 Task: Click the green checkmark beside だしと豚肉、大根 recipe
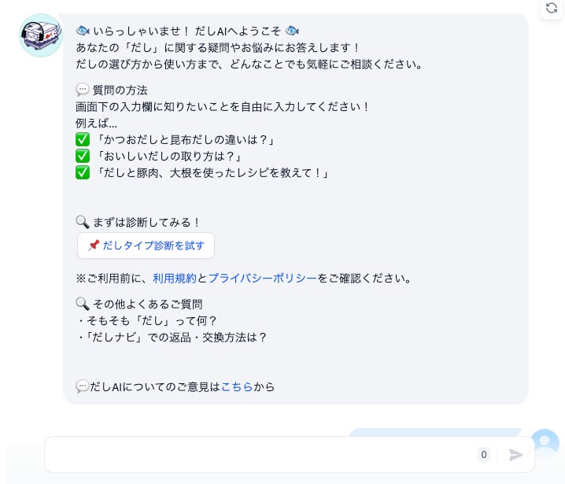pyautogui.click(x=83, y=172)
